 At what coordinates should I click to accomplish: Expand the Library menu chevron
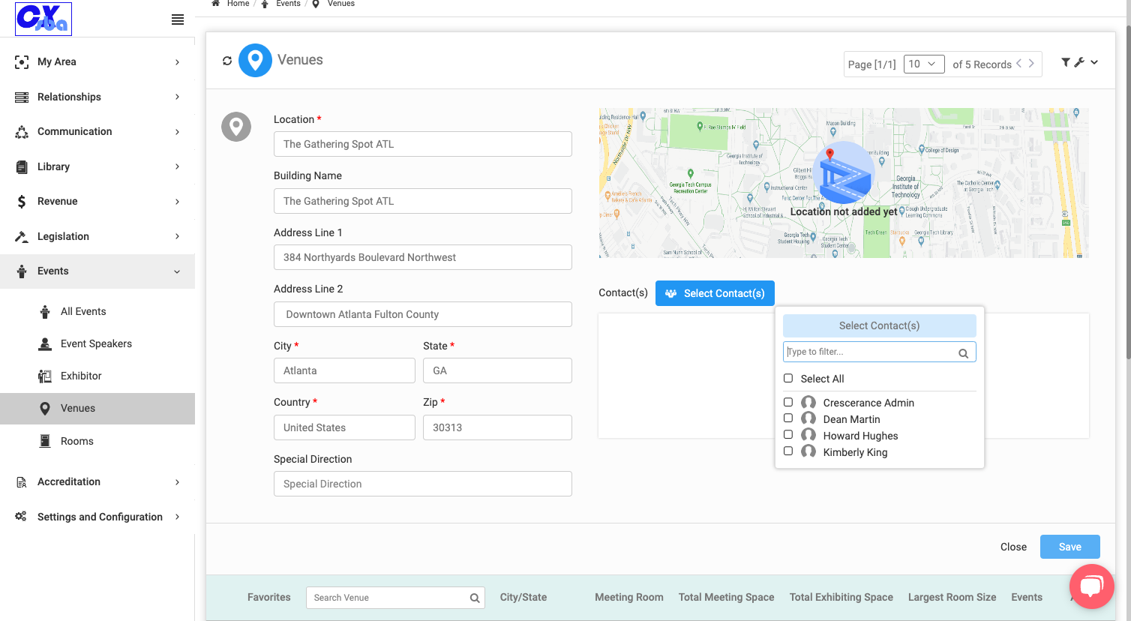177,166
